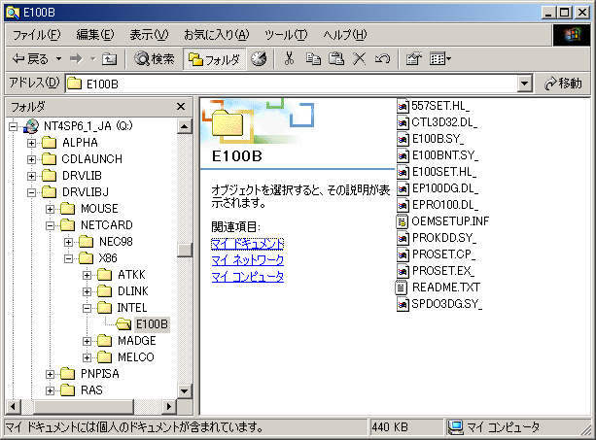
Task: Open the properties toolbar icon
Action: [x=413, y=59]
